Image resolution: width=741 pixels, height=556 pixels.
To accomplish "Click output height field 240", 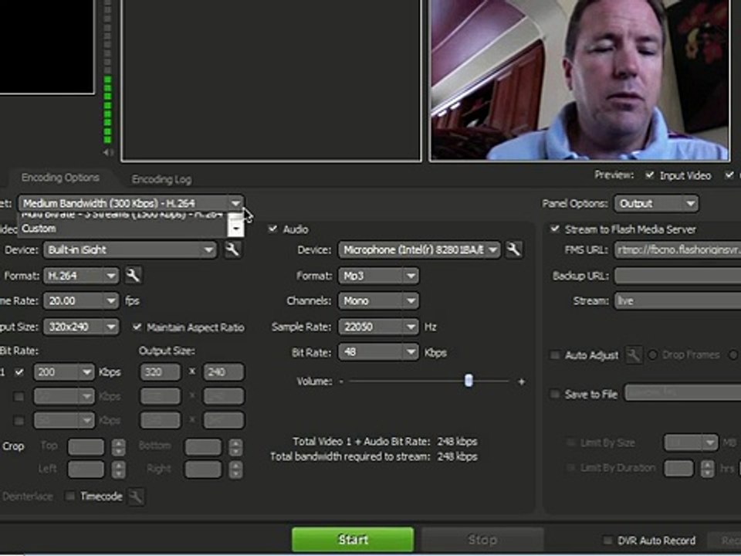I will coord(224,372).
